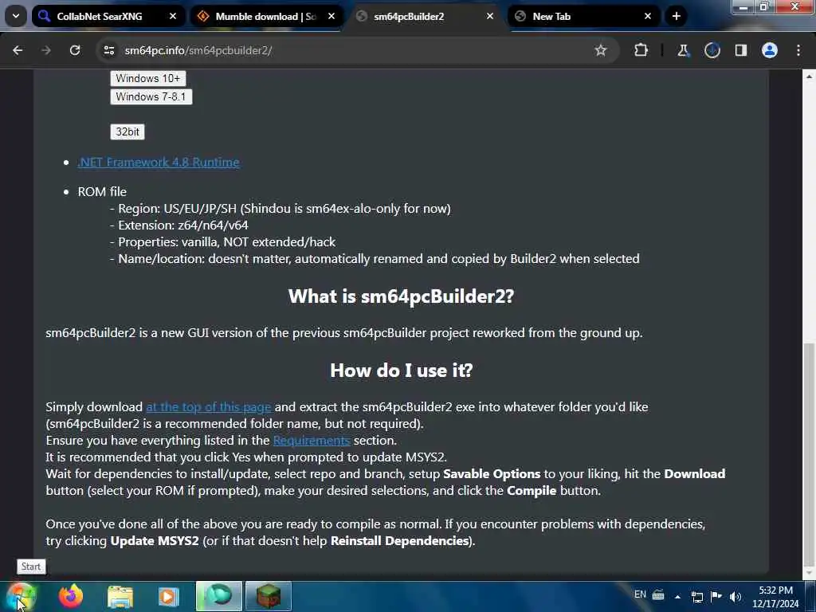The image size is (816, 612).
Task: Switch to the Mumble download tab
Action: (x=266, y=16)
